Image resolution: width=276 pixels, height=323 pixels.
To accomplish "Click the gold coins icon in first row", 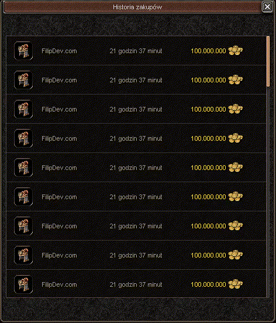I will click(236, 50).
